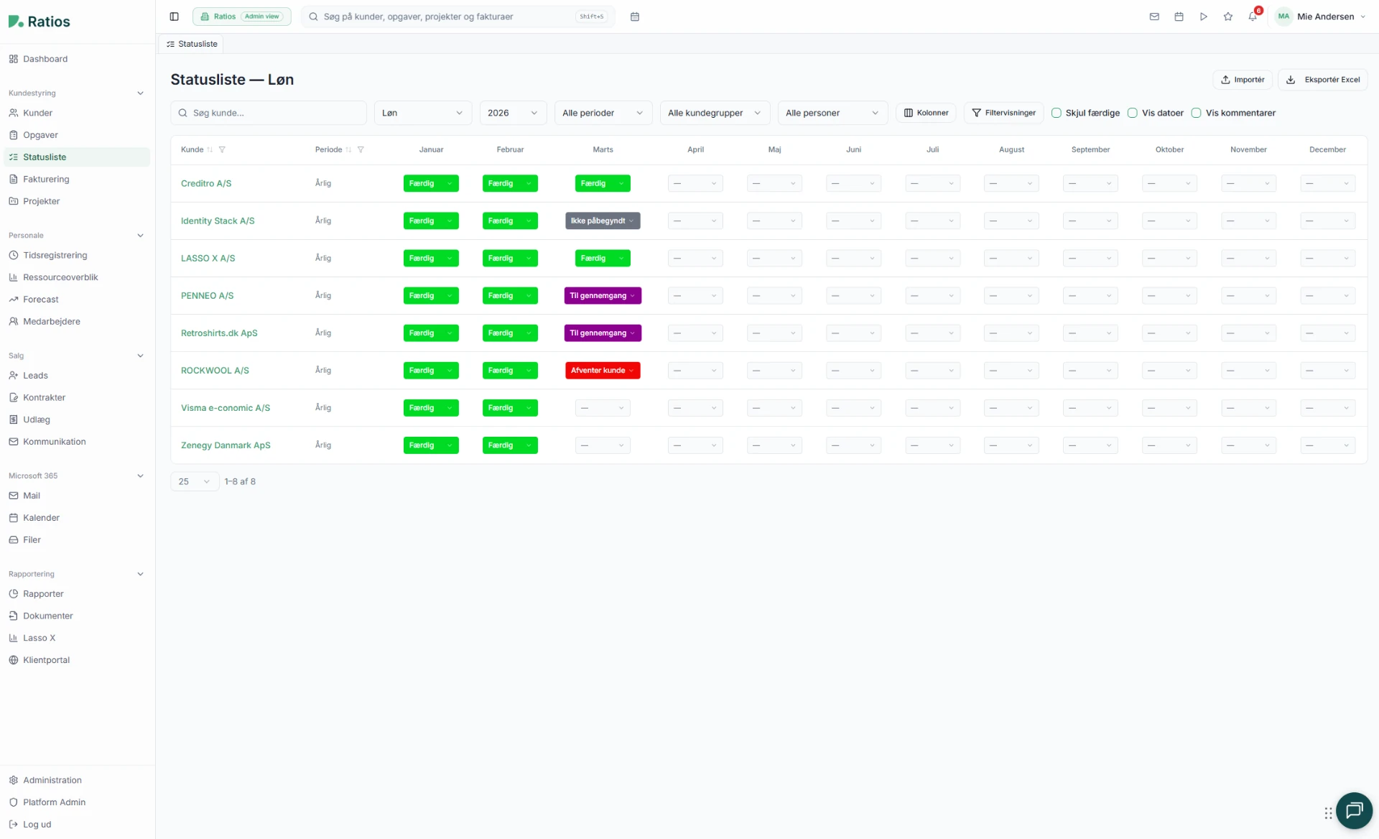Image resolution: width=1379 pixels, height=839 pixels.
Task: Open Alle perioder dropdown
Action: coord(603,113)
